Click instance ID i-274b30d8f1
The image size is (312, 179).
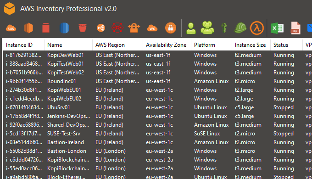[23, 90]
